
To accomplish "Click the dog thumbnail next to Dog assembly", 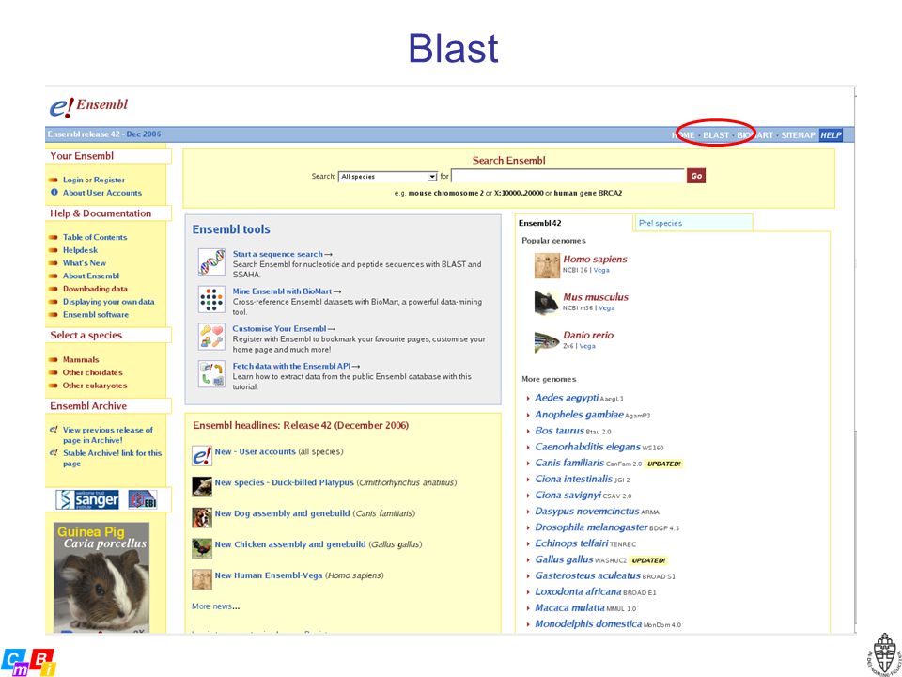I will point(202,517).
